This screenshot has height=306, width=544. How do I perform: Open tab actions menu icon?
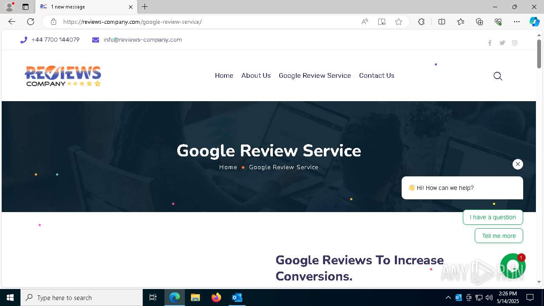[x=25, y=7]
